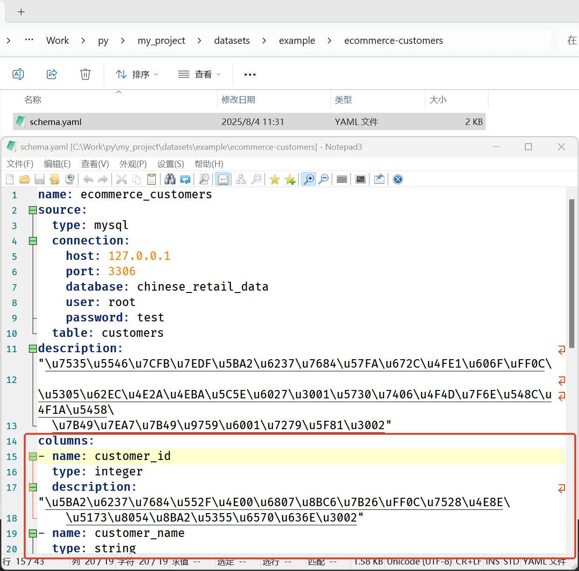Select the schema.yaml file row
Image resolution: width=579 pixels, height=571 pixels.
(x=249, y=122)
